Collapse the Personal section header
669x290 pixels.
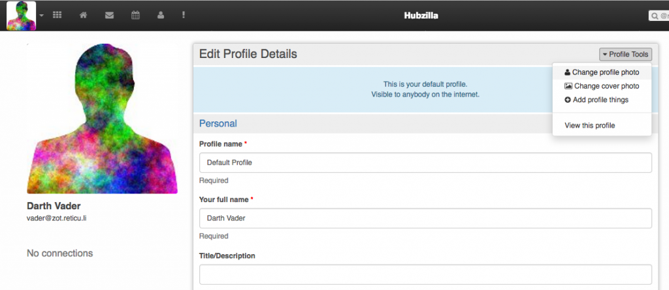click(x=218, y=123)
